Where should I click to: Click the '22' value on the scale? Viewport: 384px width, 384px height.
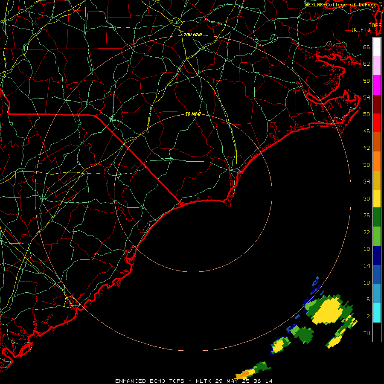[367, 232]
